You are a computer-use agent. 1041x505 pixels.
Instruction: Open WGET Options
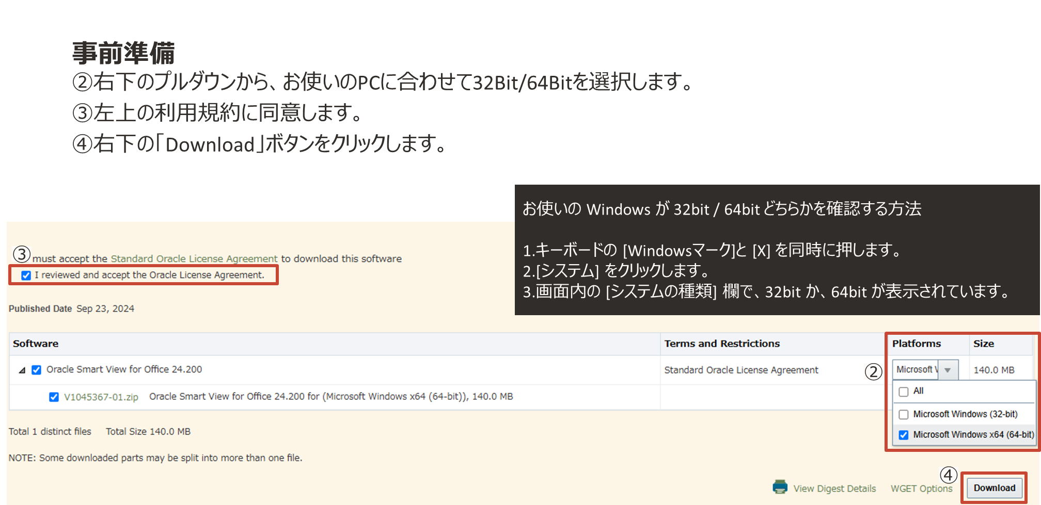(921, 488)
